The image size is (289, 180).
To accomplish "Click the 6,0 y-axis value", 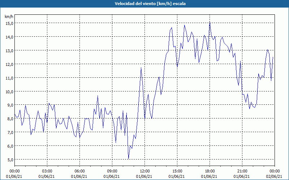I will (x=10, y=146).
